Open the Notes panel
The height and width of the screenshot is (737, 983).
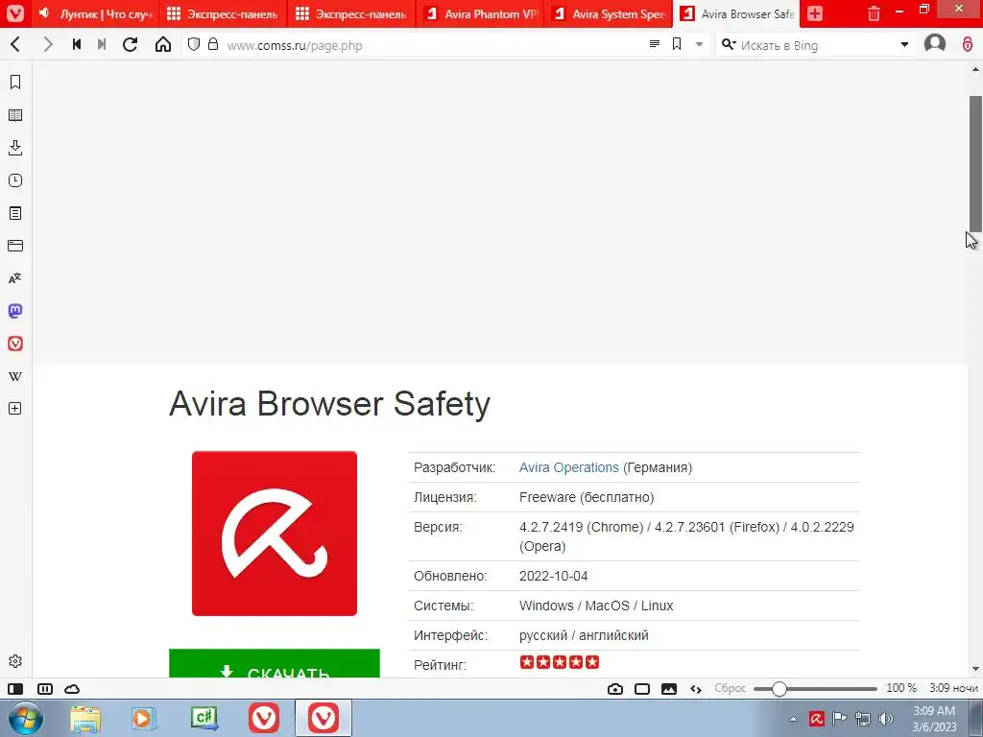coord(15,213)
